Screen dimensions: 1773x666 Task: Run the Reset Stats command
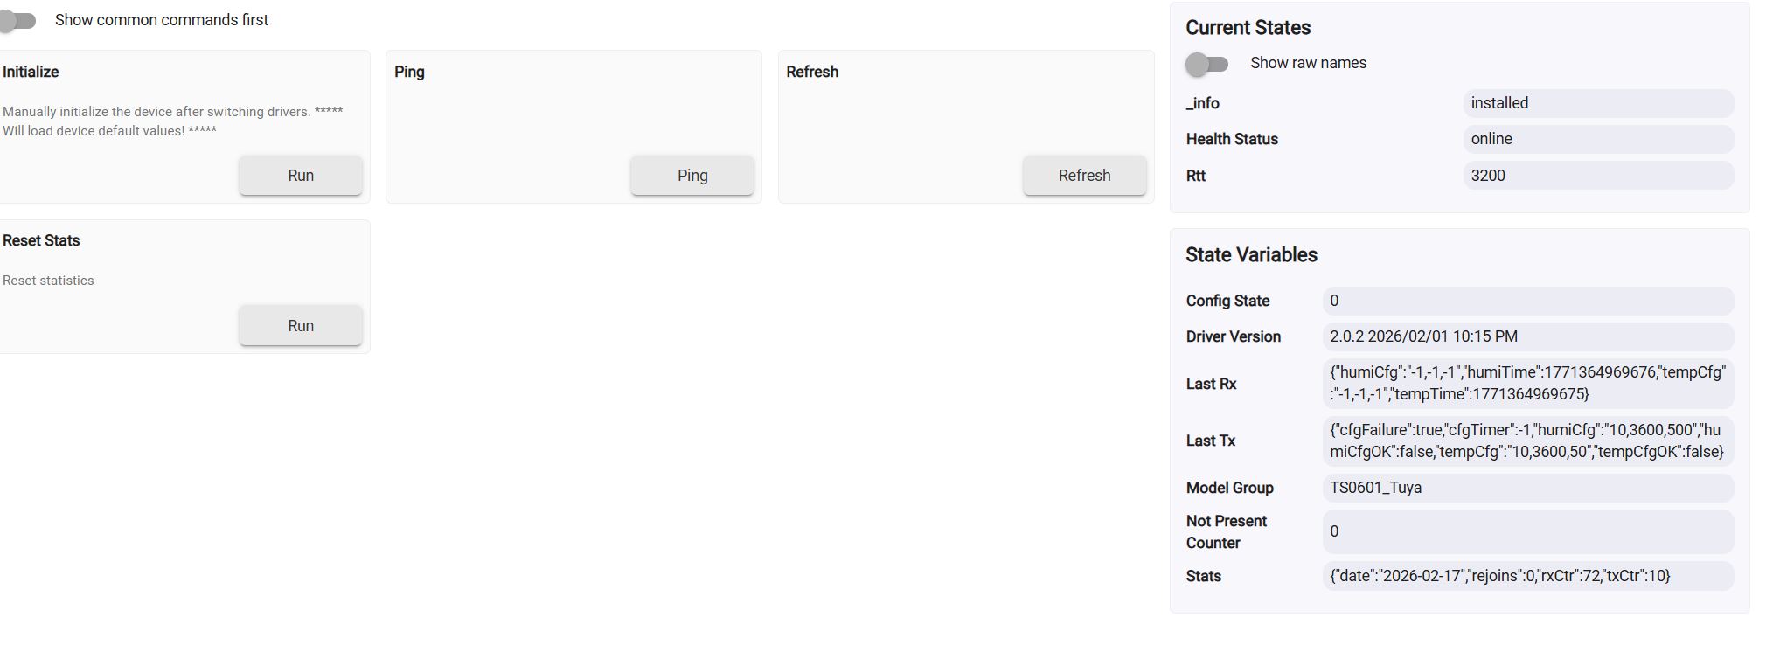coord(300,326)
